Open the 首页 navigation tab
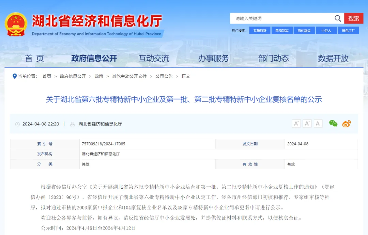Screen dimensions: 368x235 pyautogui.click(x=34, y=58)
